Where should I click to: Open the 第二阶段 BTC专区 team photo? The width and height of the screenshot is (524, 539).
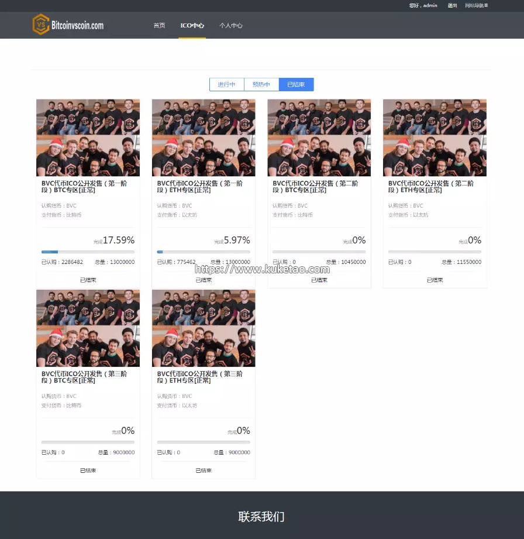319,138
